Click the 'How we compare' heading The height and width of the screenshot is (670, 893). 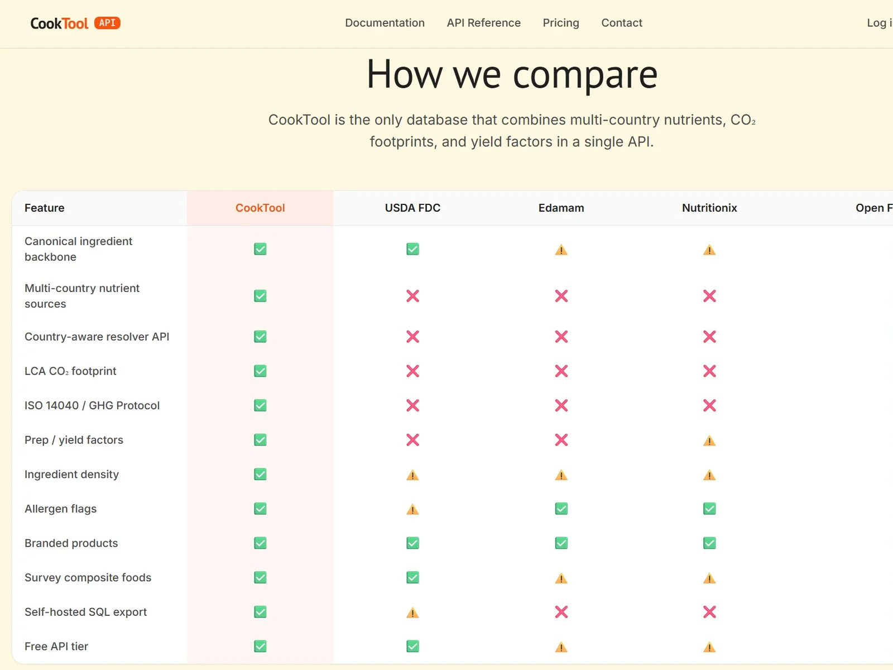(x=512, y=74)
